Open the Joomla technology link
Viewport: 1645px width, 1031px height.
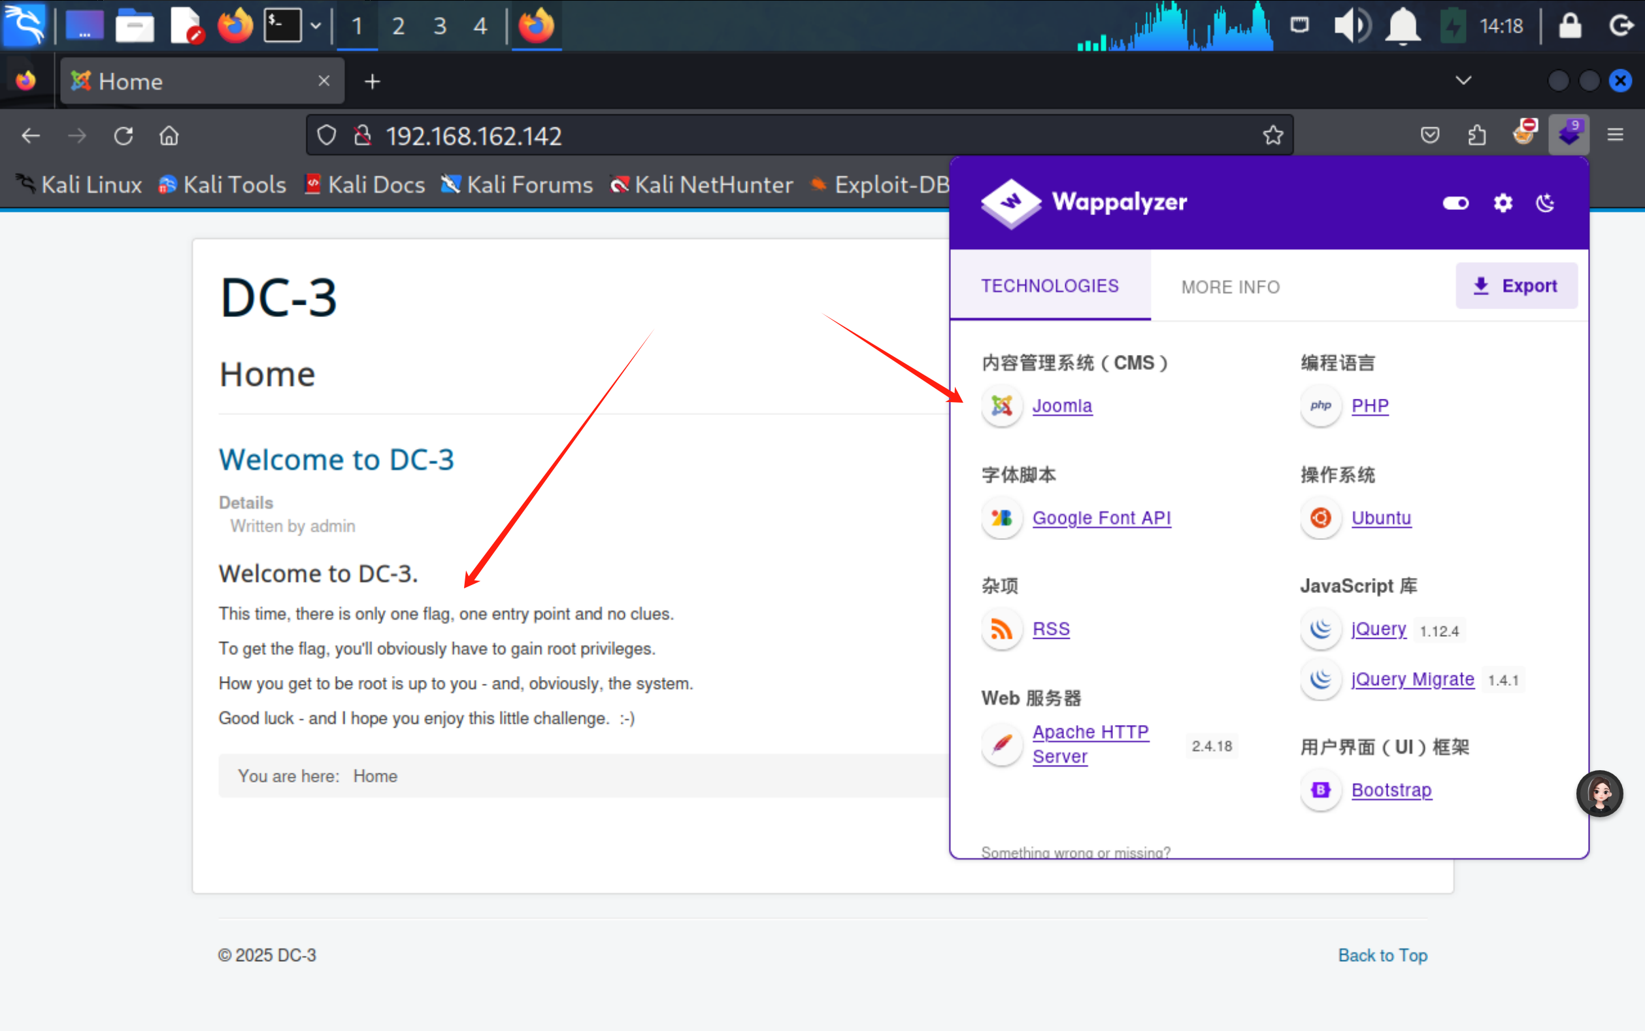[1061, 406]
